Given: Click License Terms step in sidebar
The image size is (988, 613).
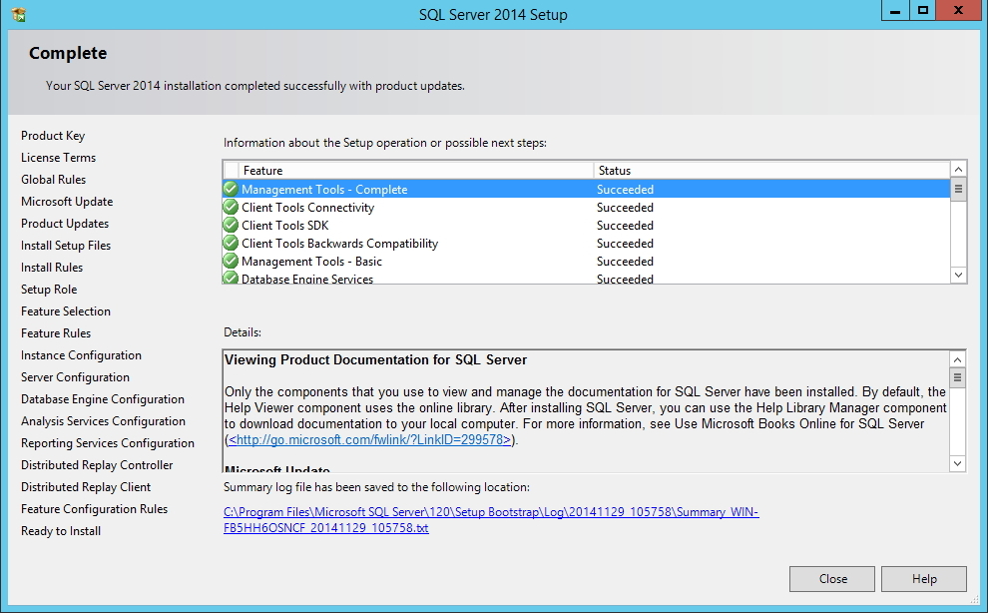Looking at the screenshot, I should (x=58, y=158).
